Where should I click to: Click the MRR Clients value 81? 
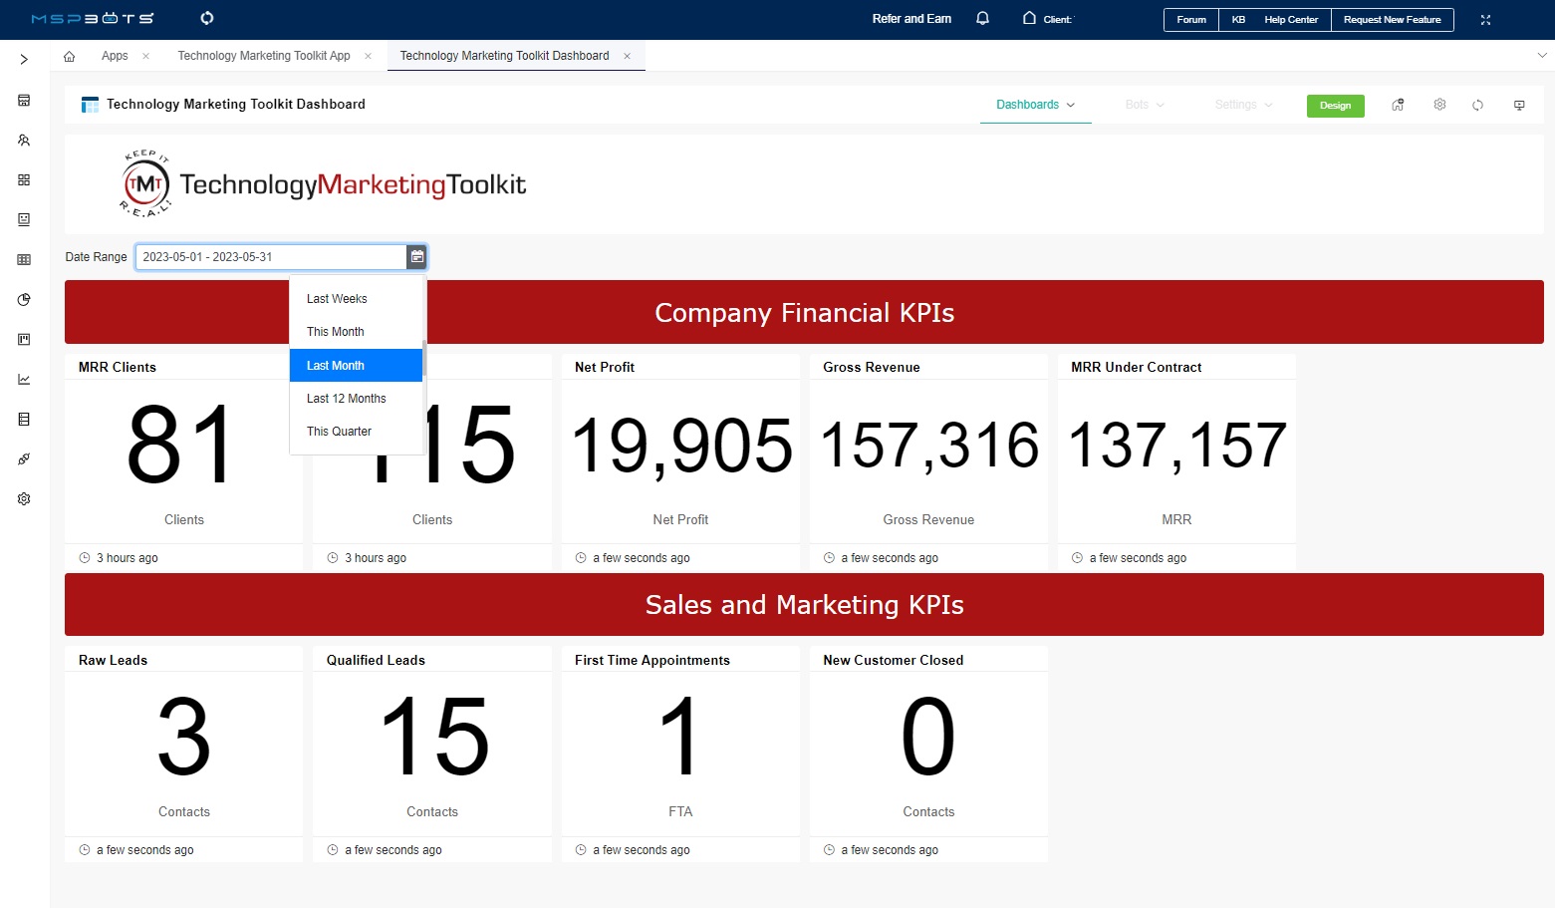(181, 445)
